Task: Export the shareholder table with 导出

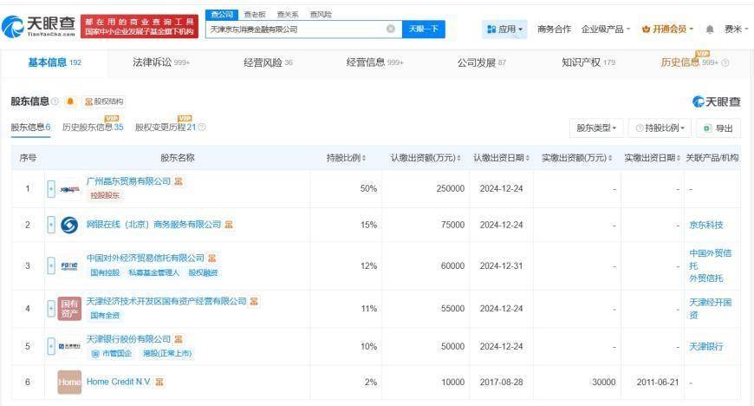Action: coord(718,128)
